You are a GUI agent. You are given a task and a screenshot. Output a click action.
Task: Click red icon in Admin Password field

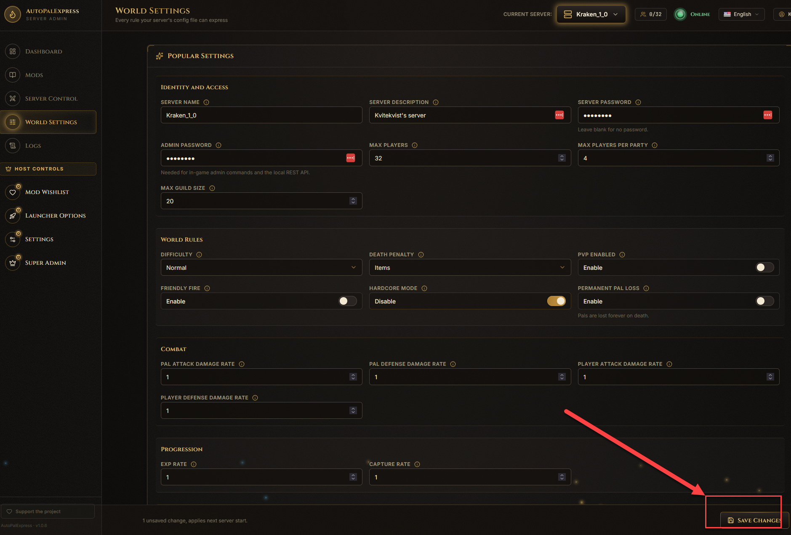click(351, 158)
